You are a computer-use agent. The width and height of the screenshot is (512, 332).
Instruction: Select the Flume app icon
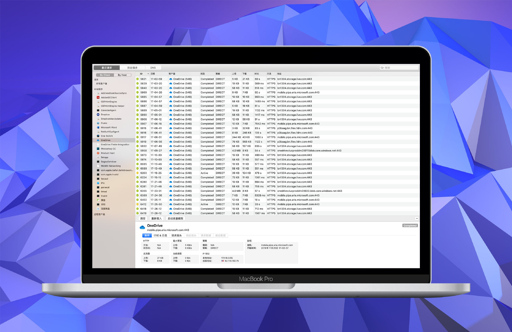(98, 123)
